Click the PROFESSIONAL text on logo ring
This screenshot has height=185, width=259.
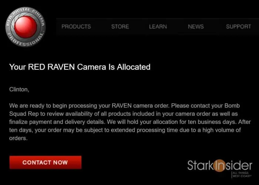[26, 40]
